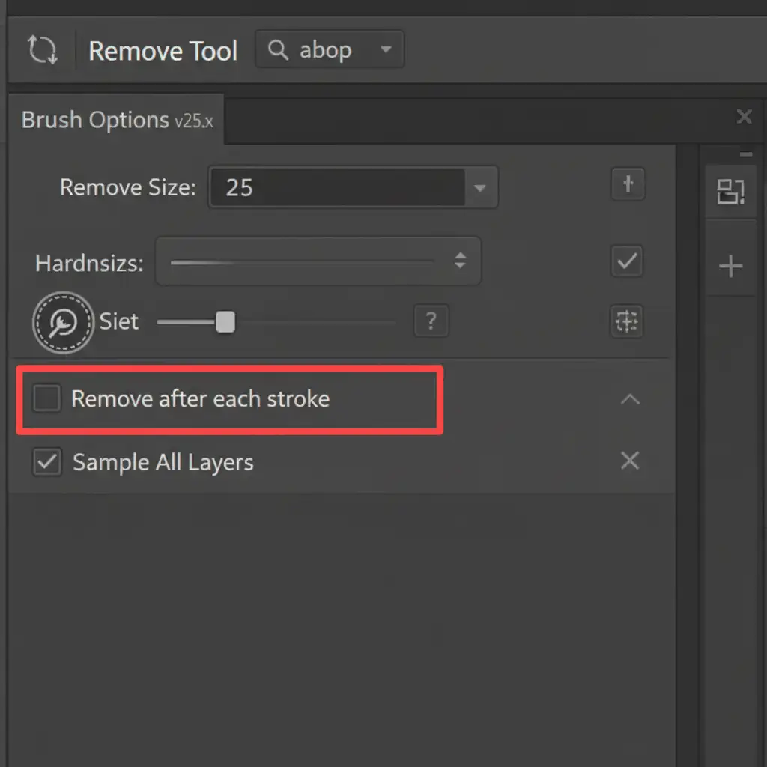Image resolution: width=767 pixels, height=767 pixels.
Task: Click the pin icon next to Remove Size
Action: tap(628, 184)
